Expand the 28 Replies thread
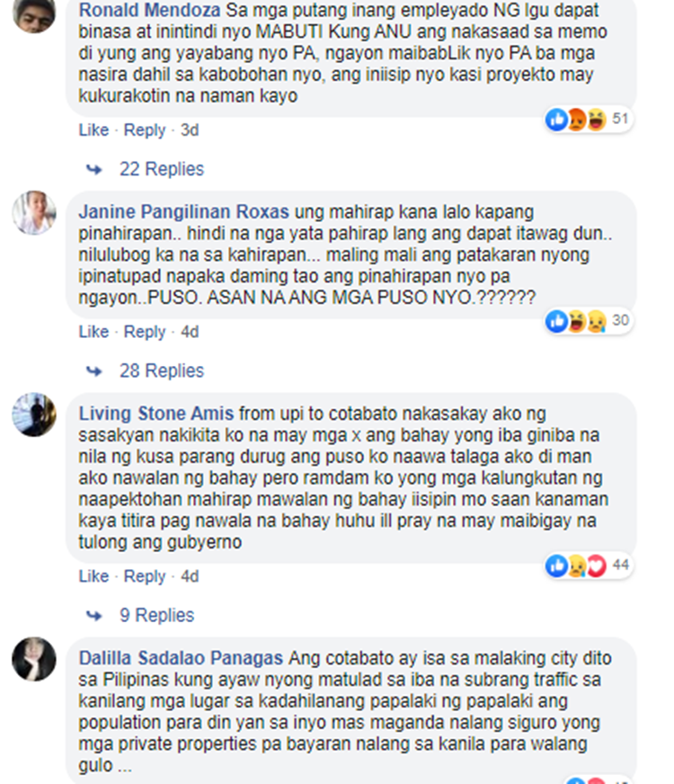Image resolution: width=674 pixels, height=784 pixels. click(x=162, y=370)
